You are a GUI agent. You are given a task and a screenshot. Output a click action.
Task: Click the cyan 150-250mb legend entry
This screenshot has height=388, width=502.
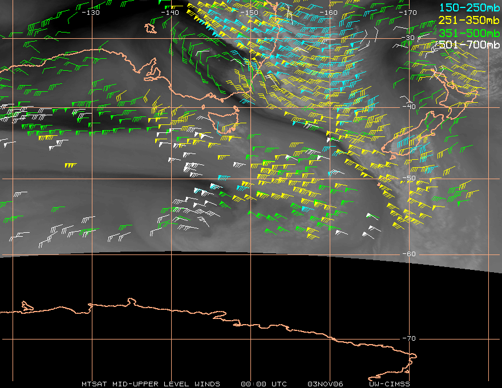(x=469, y=7)
